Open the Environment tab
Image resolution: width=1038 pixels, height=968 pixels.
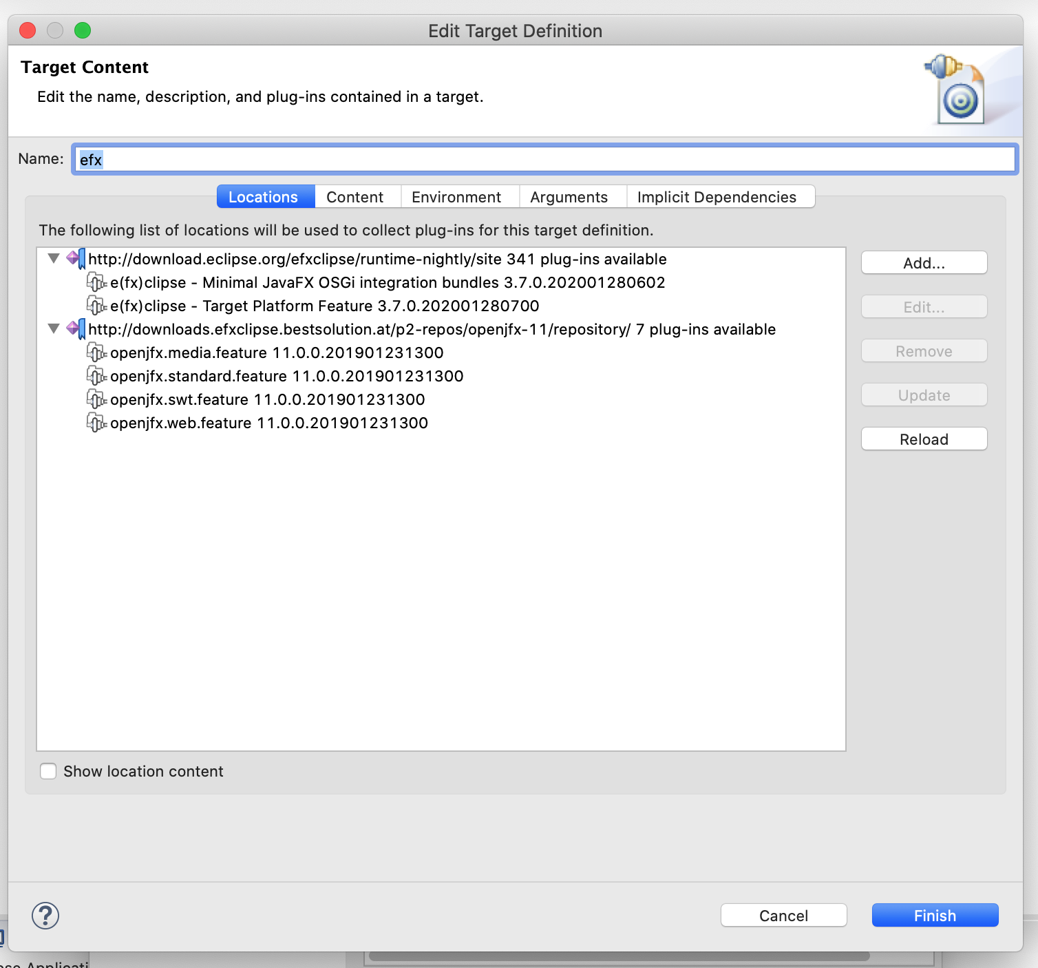(x=456, y=197)
